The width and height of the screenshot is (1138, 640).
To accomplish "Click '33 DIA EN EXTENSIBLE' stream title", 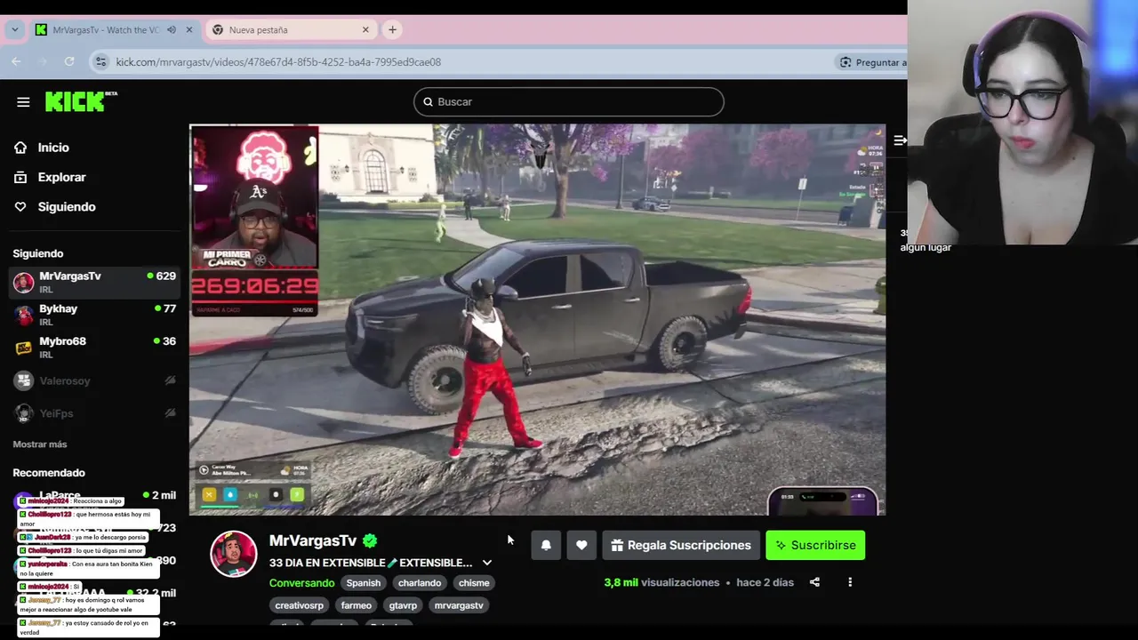I will (x=371, y=563).
